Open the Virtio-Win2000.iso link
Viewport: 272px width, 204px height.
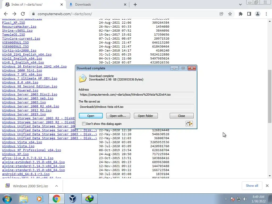point(19,50)
